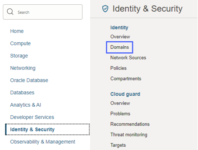Open the Policies link

[x=118, y=68]
